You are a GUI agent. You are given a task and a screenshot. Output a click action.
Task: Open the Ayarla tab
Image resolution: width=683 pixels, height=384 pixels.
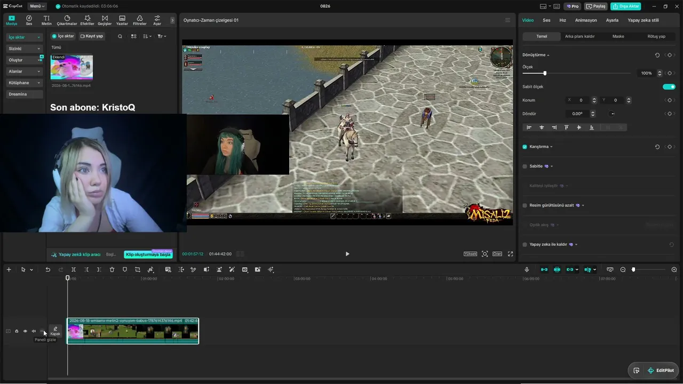point(612,20)
